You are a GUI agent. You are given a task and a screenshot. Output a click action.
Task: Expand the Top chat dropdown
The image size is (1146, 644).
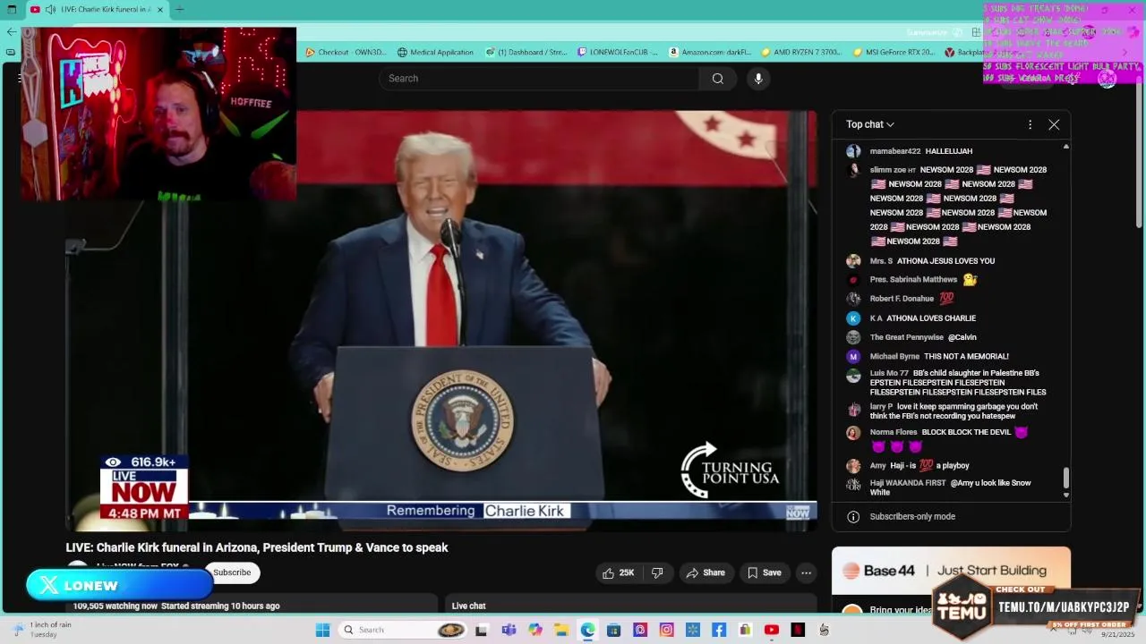click(x=870, y=124)
